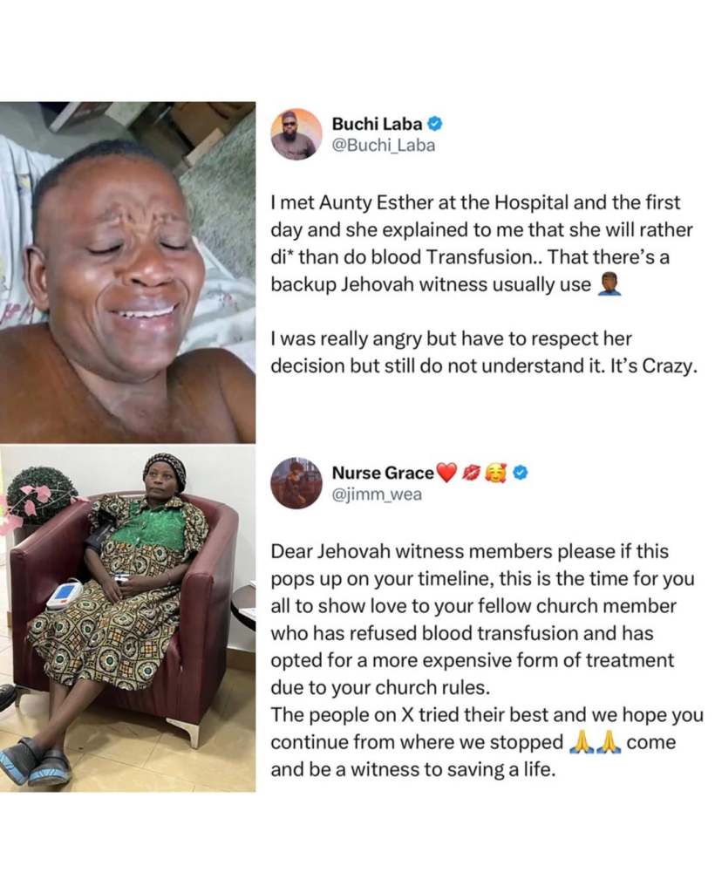
Task: Click the kiss lips emoji after Nurse Grace
Action: tap(471, 473)
